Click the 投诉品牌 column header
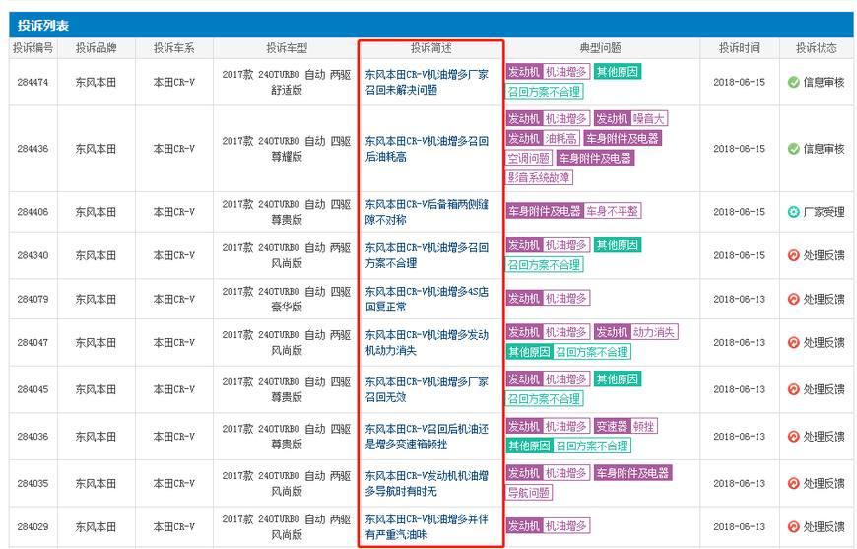The height and width of the screenshot is (549, 857). [x=97, y=48]
